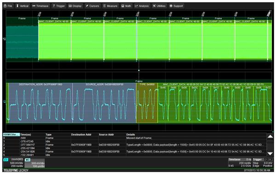Click the 100M Ethernet table header cell
This screenshot has width=276, height=174.
point(11,134)
